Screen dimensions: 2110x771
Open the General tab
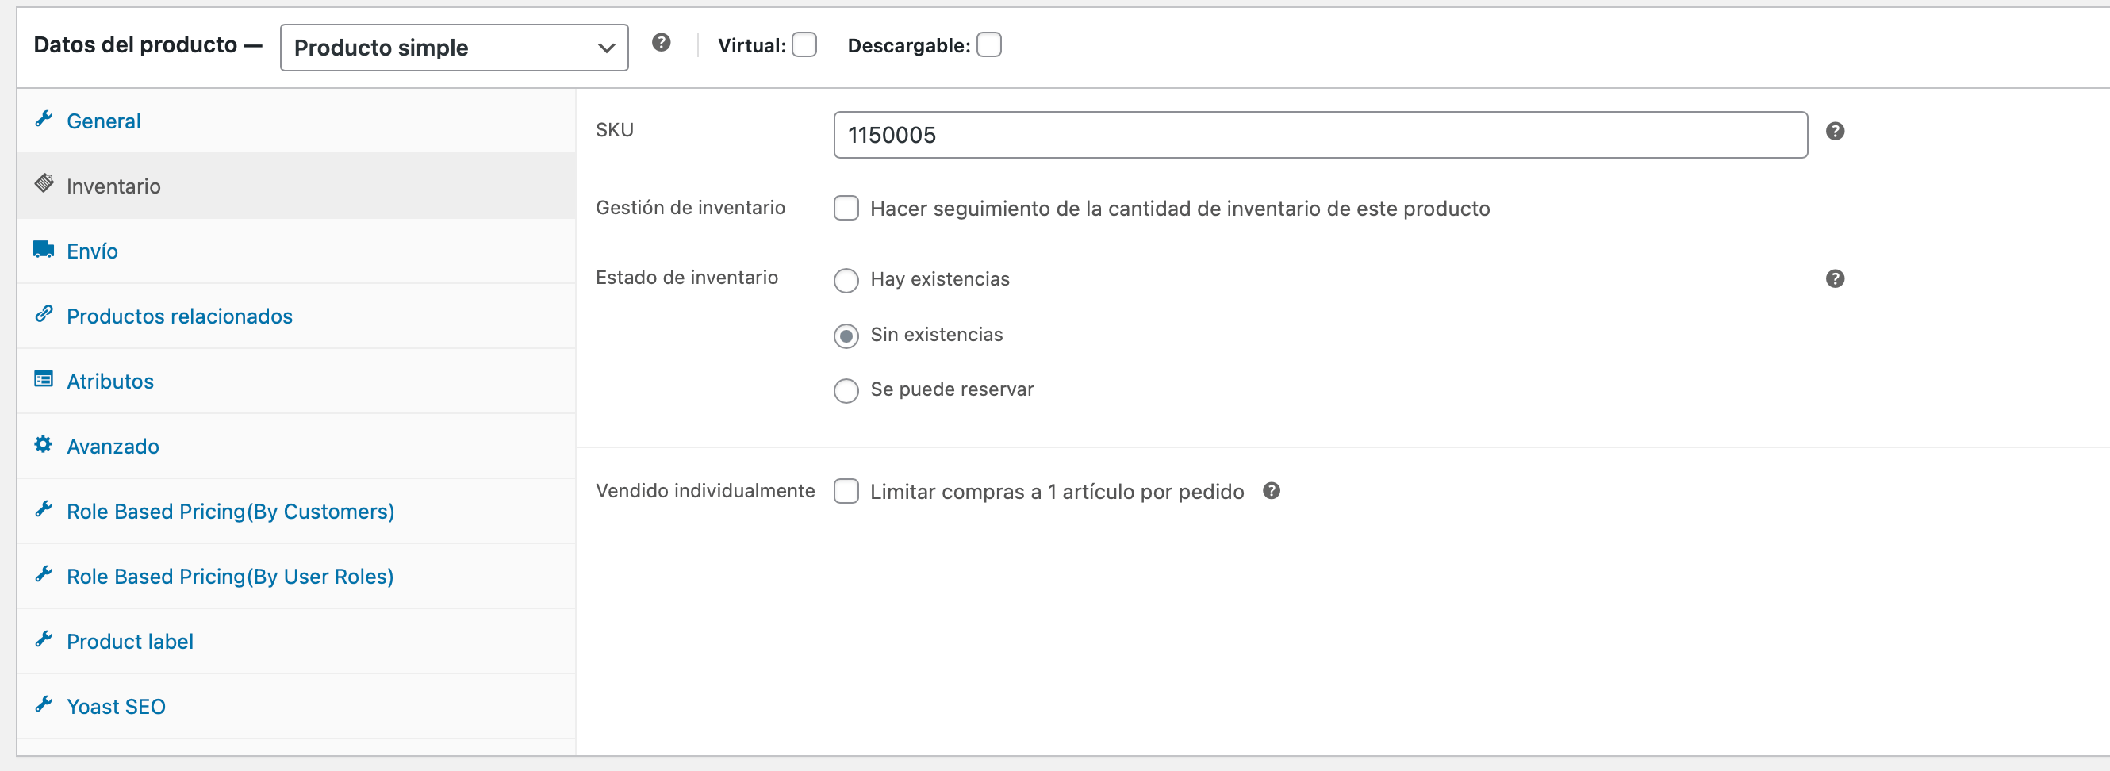(x=297, y=121)
